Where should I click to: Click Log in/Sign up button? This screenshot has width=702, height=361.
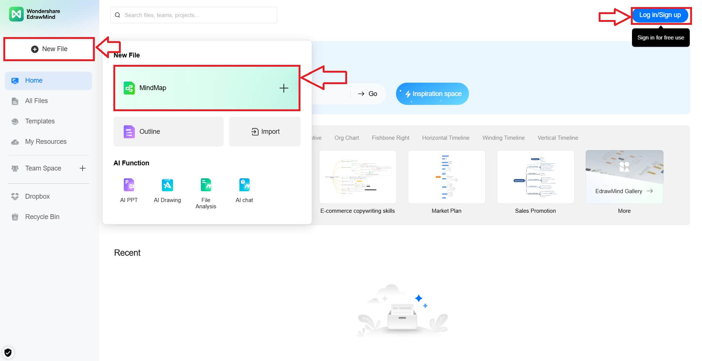coord(660,15)
